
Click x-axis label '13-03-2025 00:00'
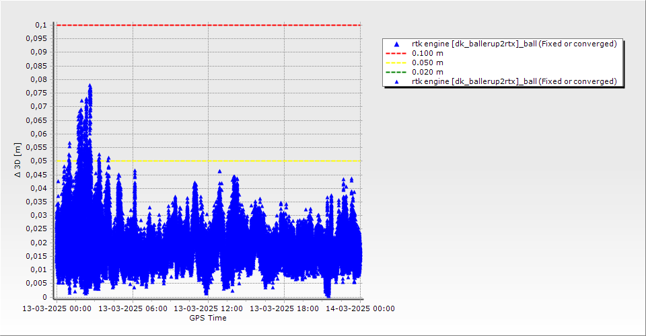pyautogui.click(x=57, y=308)
